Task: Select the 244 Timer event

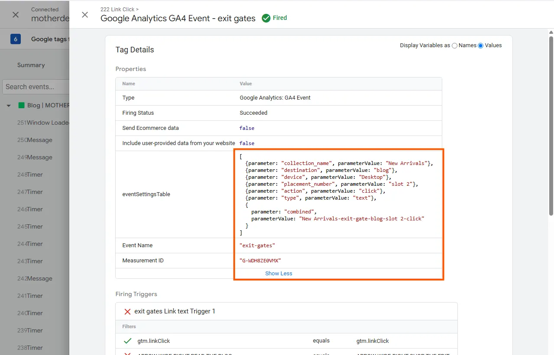Action: (30, 244)
